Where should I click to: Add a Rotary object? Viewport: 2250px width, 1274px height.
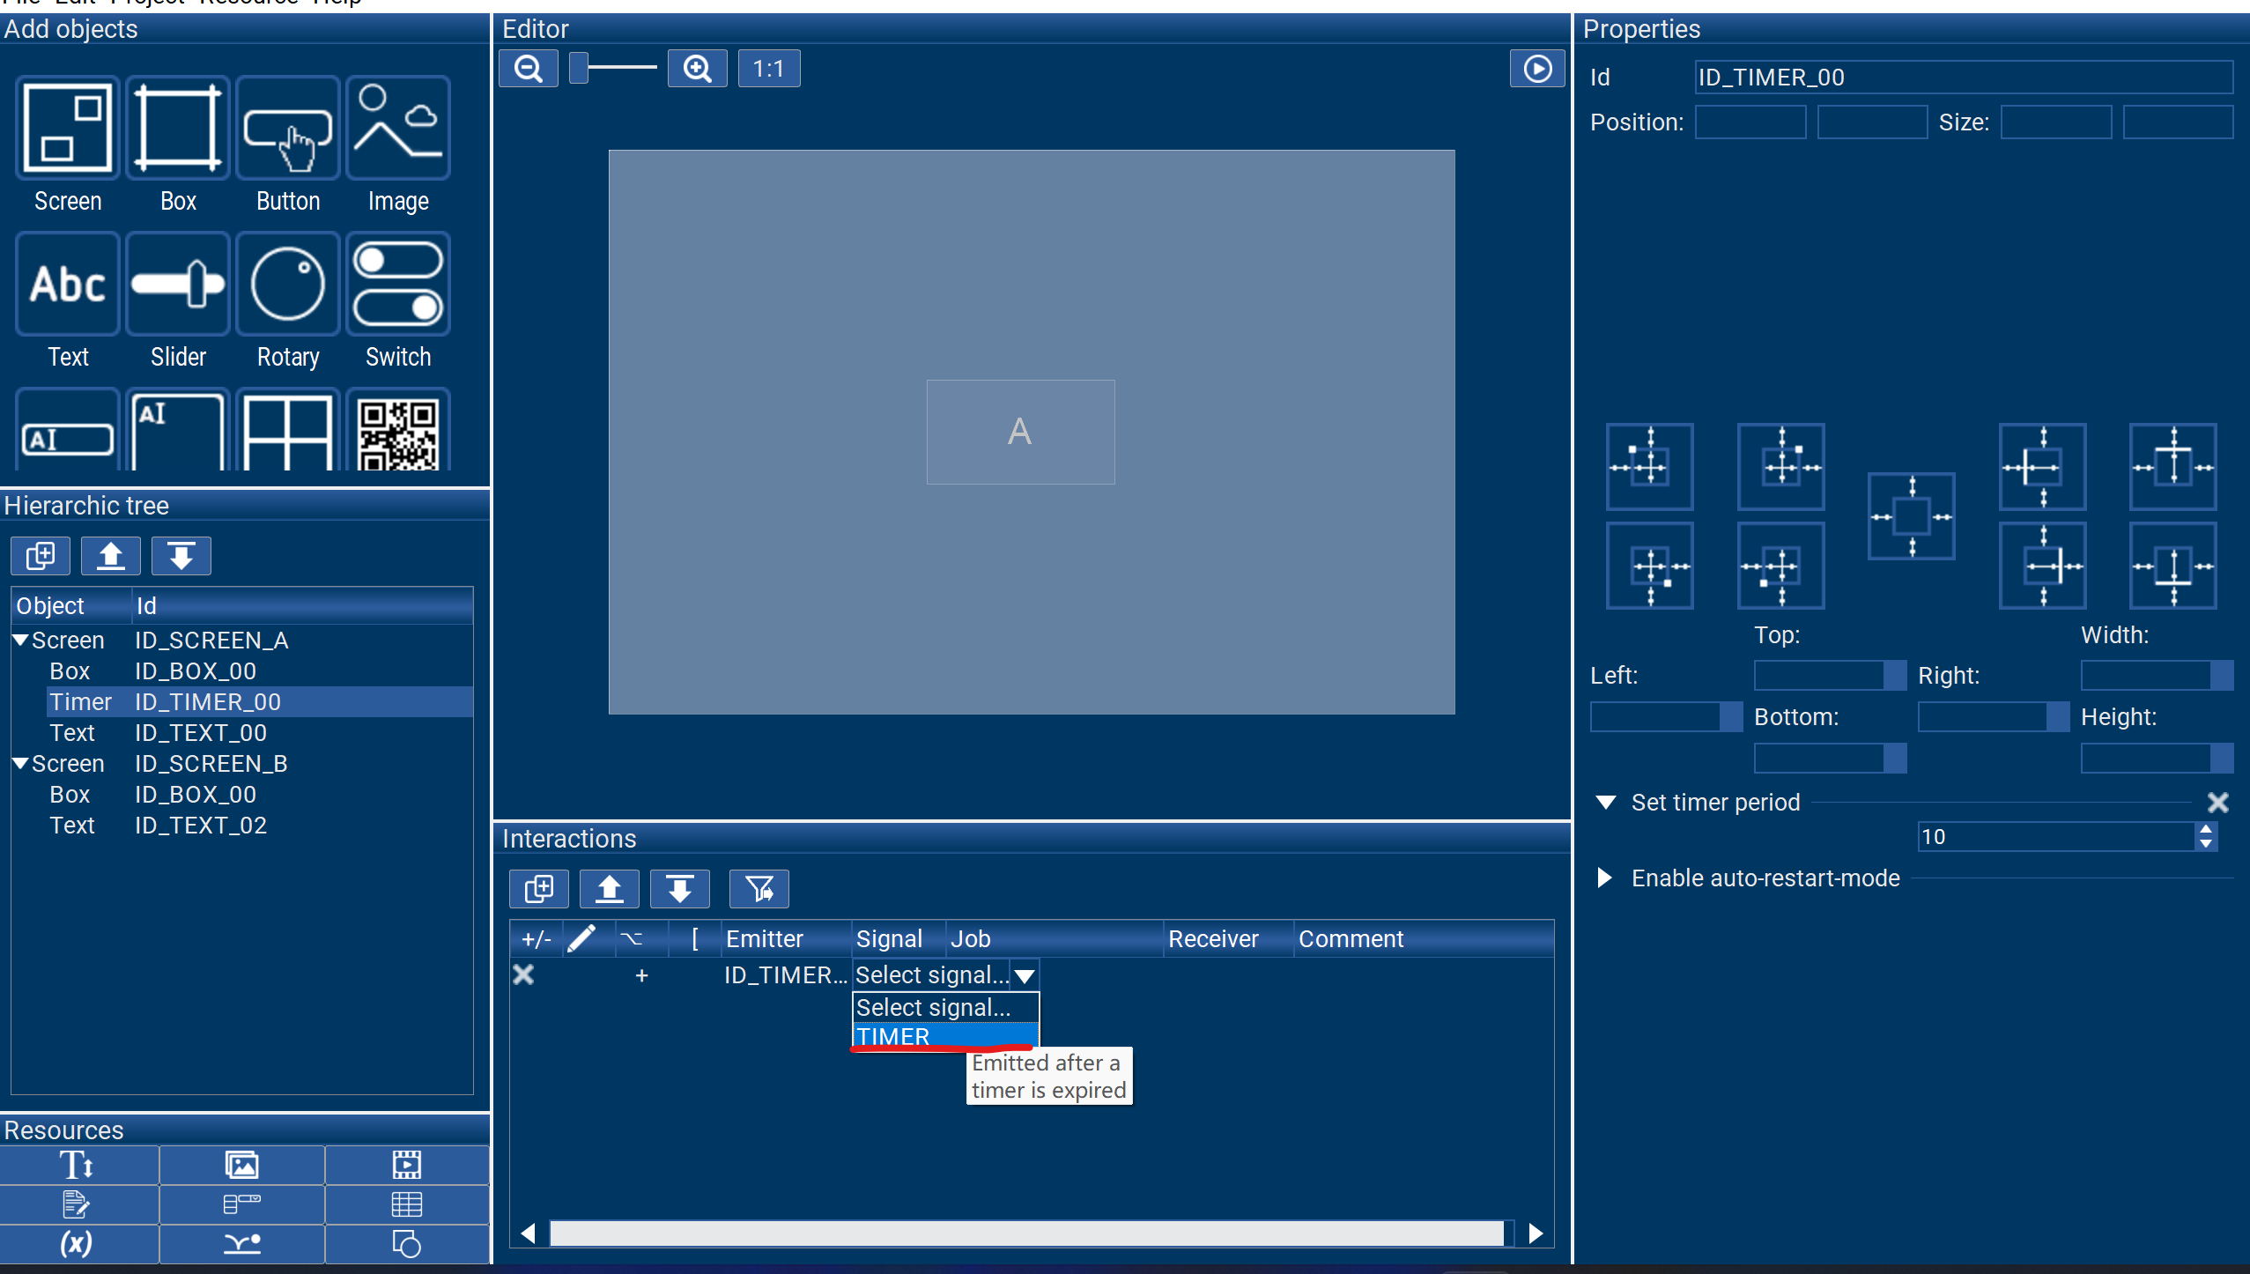[x=287, y=285]
